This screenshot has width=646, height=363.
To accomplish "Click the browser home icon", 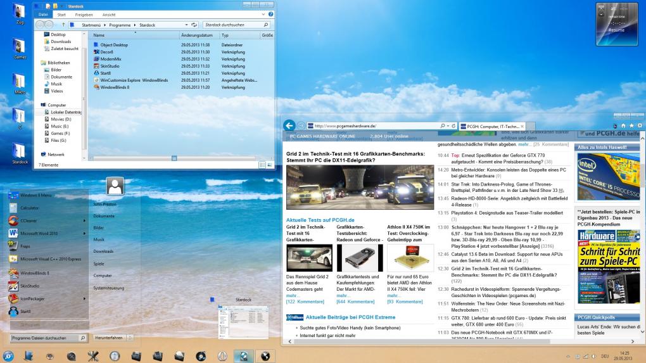I will [623, 125].
